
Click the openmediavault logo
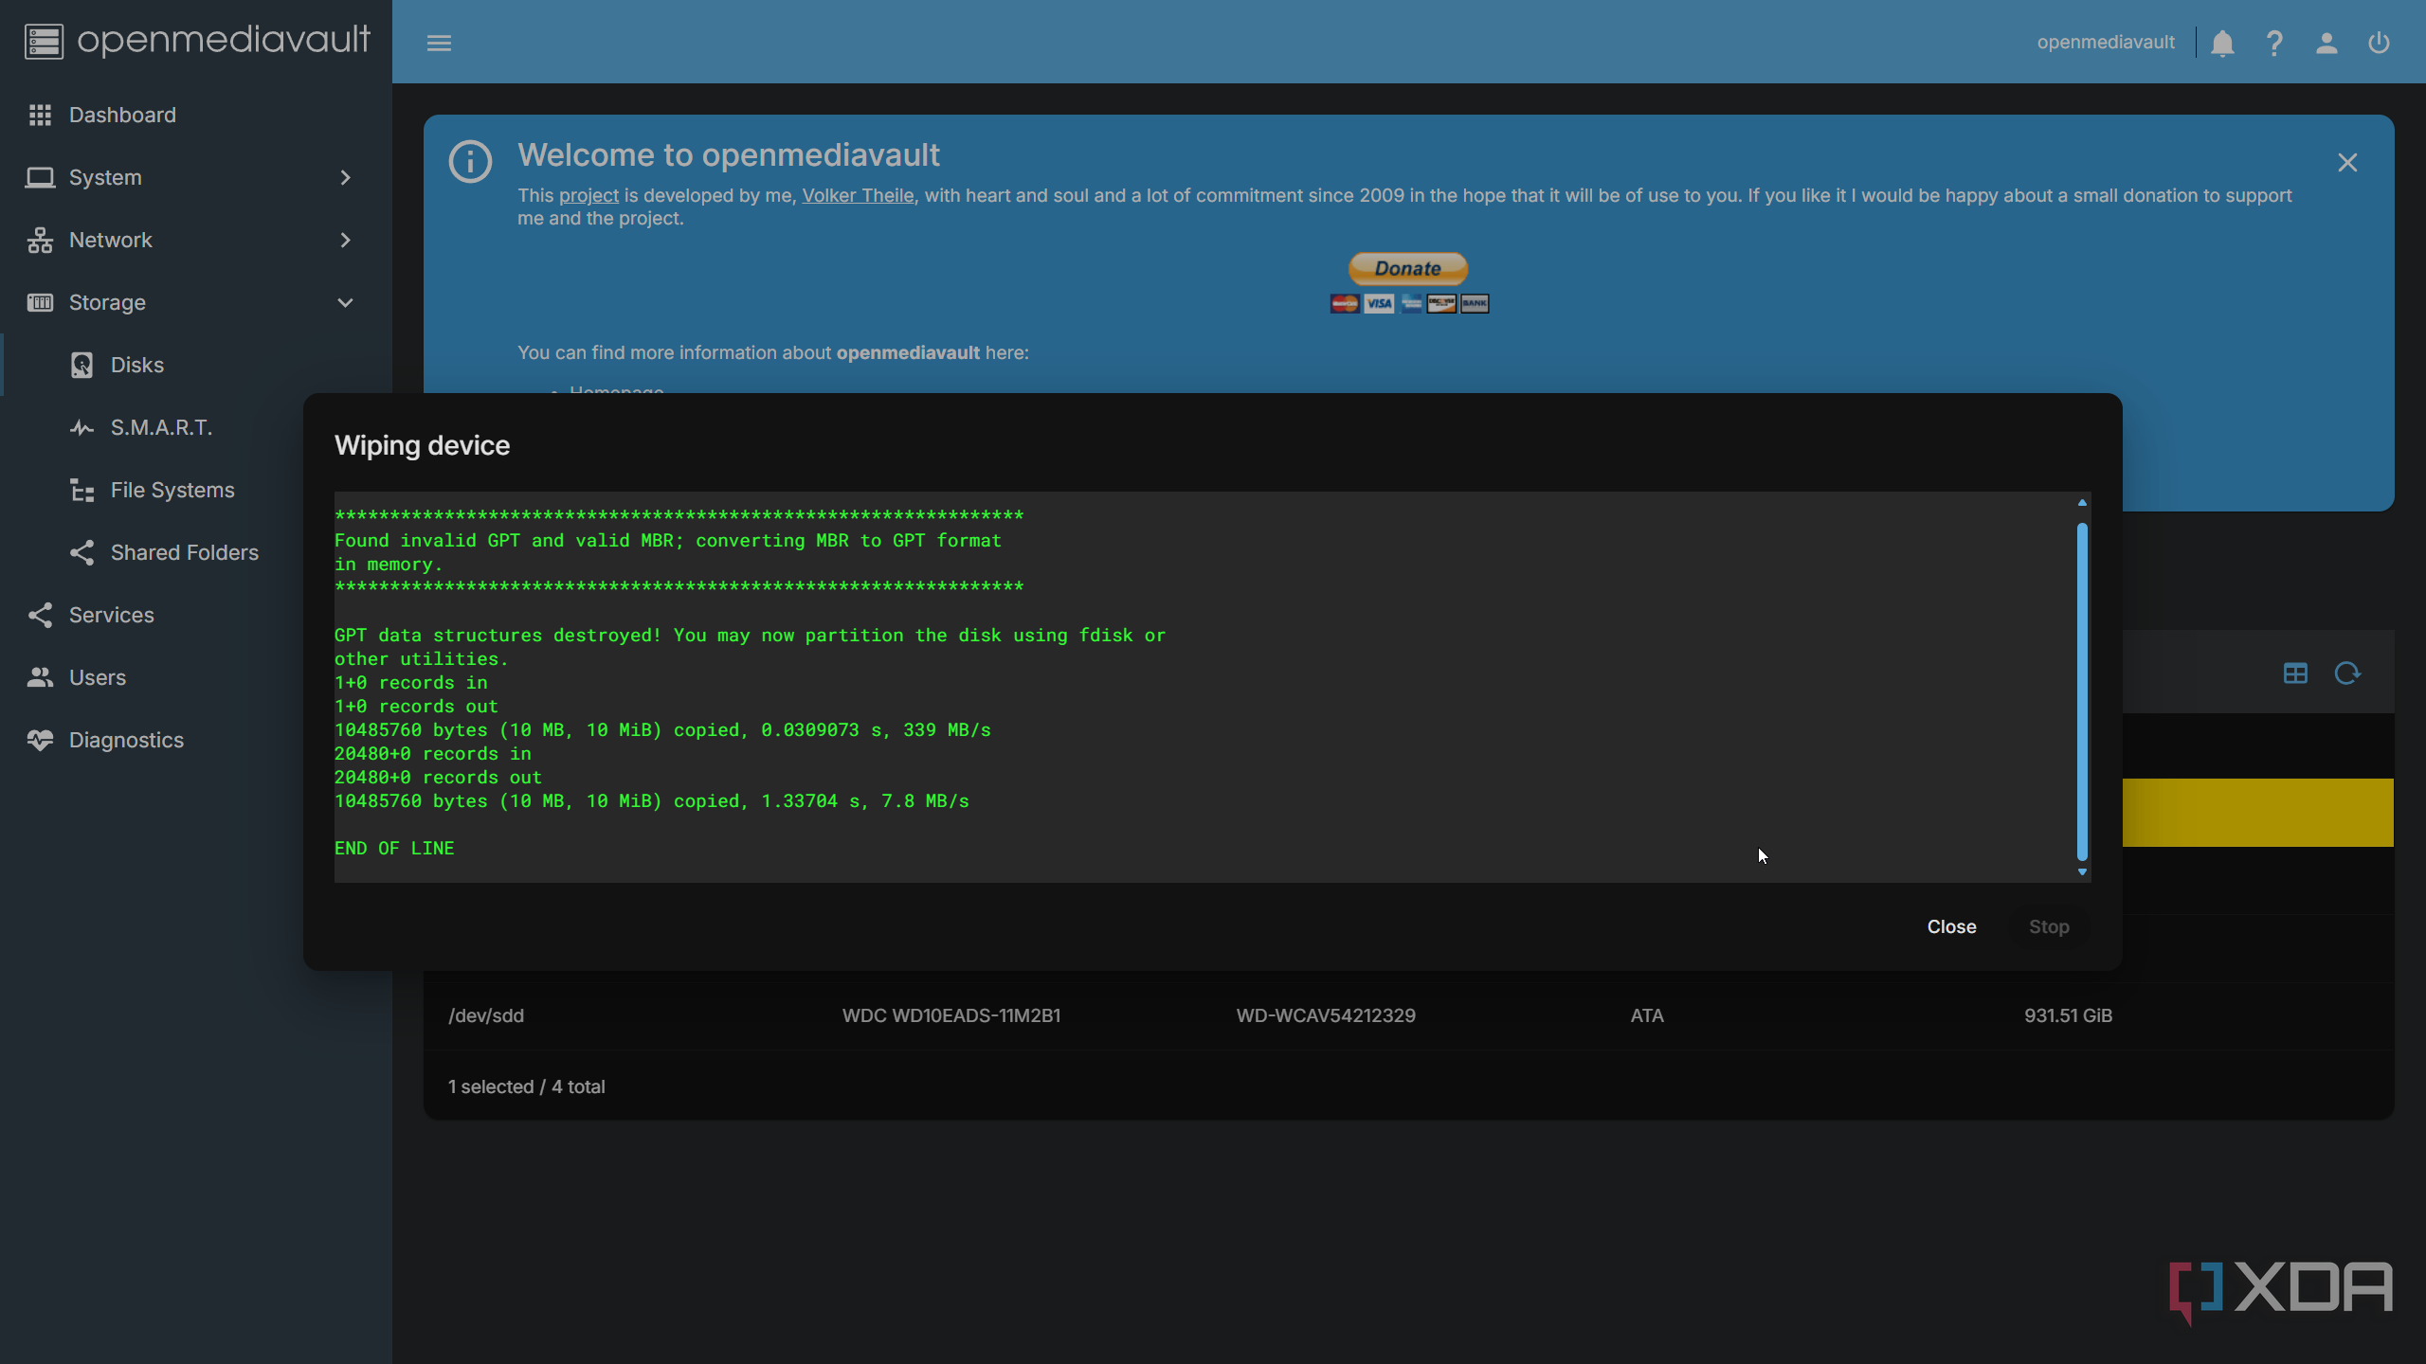click(x=197, y=40)
